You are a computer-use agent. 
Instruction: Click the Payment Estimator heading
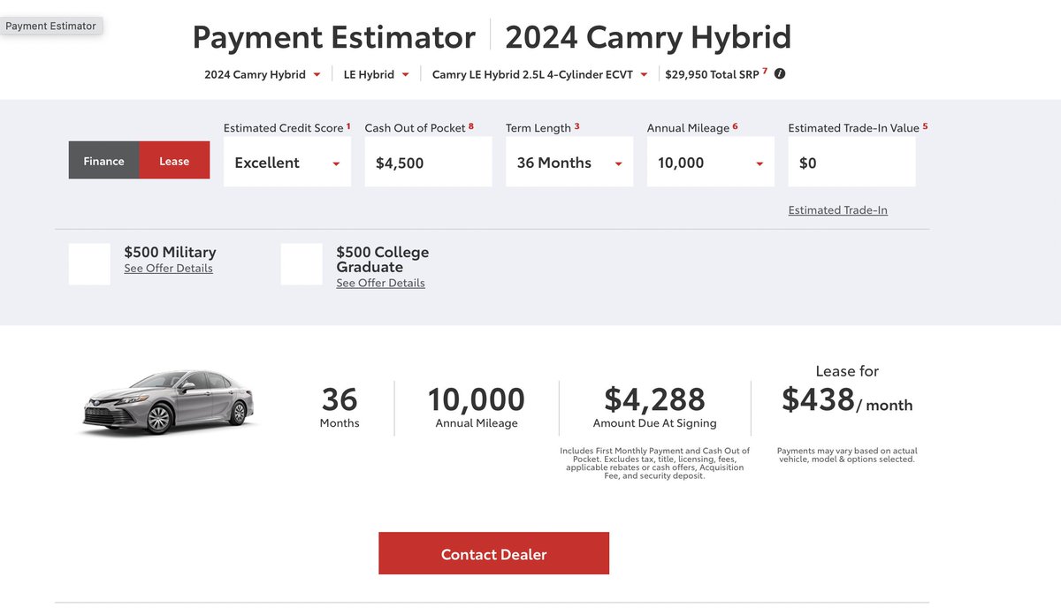pos(334,37)
